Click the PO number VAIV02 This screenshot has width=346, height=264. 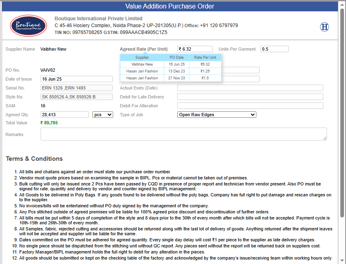48,70
